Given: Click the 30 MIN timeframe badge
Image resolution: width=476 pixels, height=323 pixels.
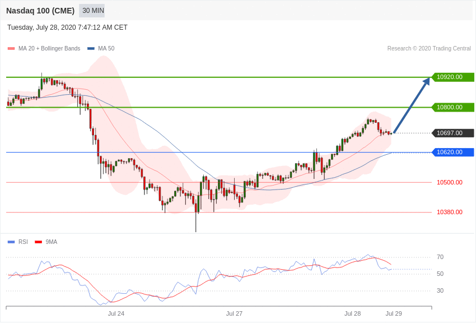Looking at the screenshot, I should [x=92, y=11].
